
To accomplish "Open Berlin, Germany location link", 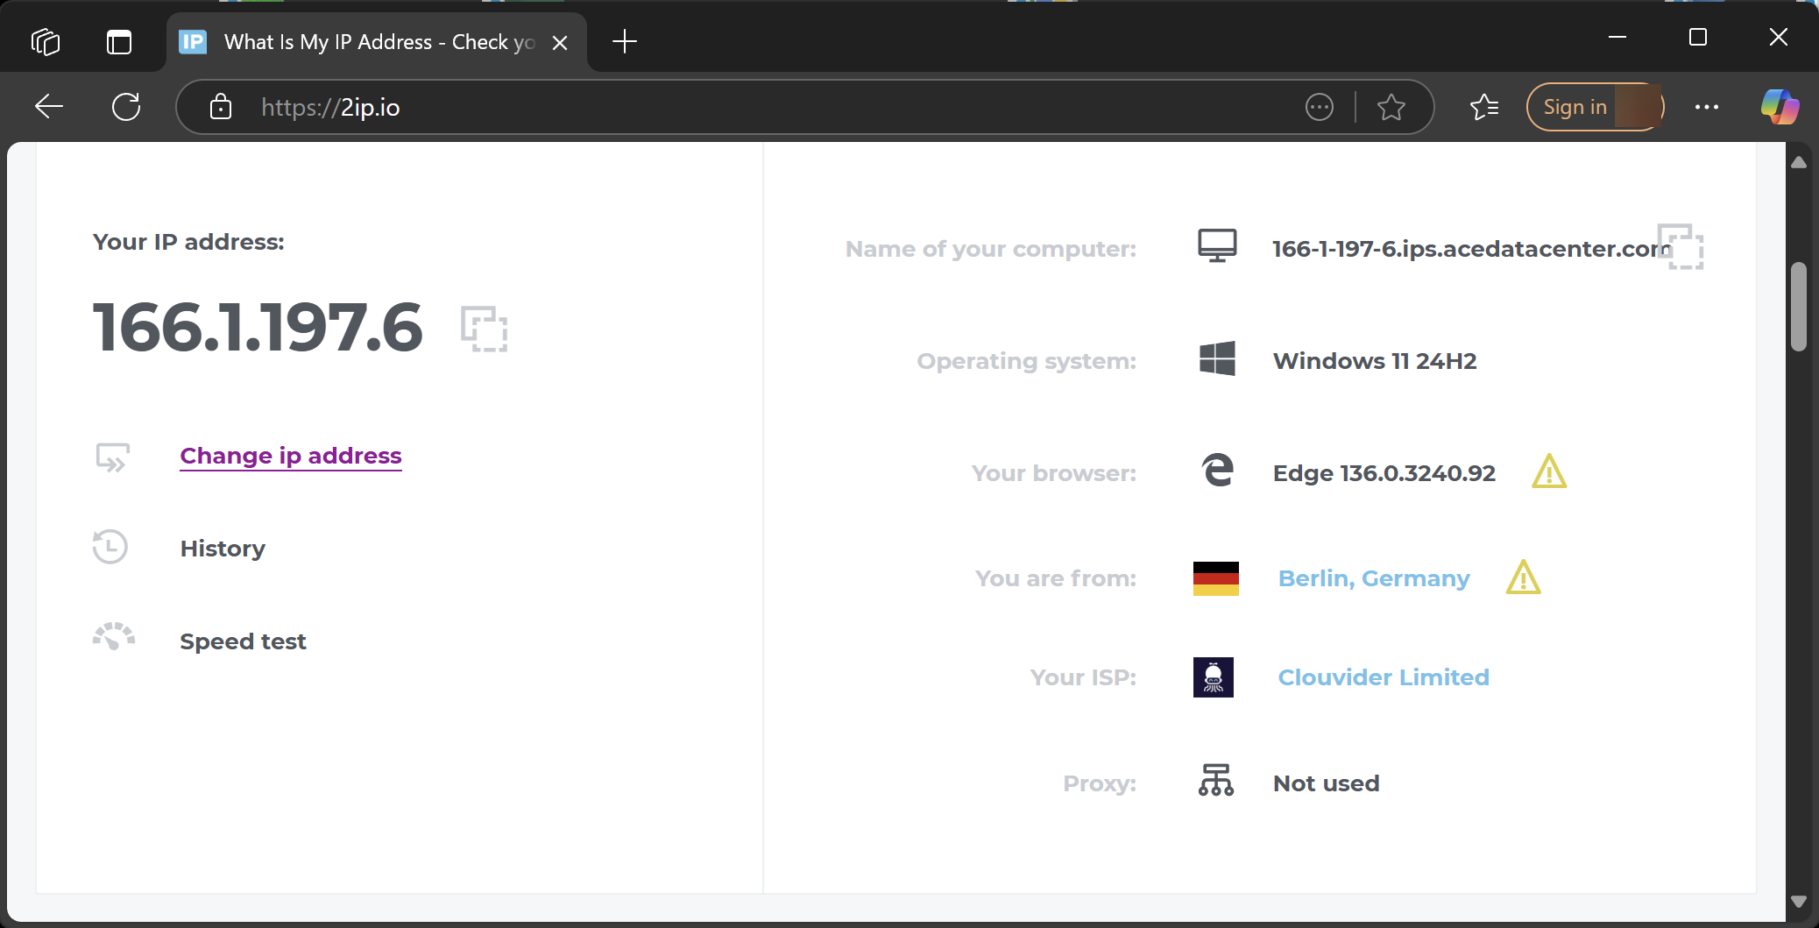I will (1374, 578).
